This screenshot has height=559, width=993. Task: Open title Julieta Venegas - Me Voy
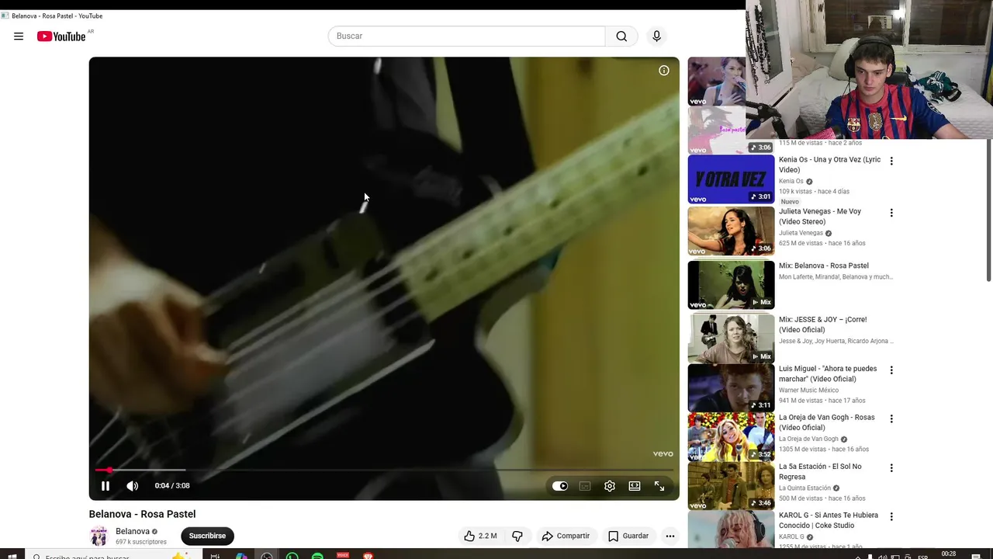820,216
